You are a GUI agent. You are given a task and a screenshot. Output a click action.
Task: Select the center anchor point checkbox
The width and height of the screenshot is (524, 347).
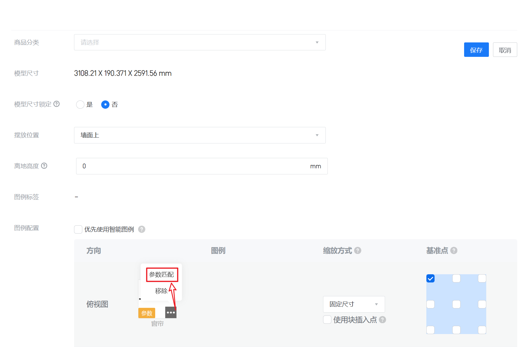click(456, 304)
